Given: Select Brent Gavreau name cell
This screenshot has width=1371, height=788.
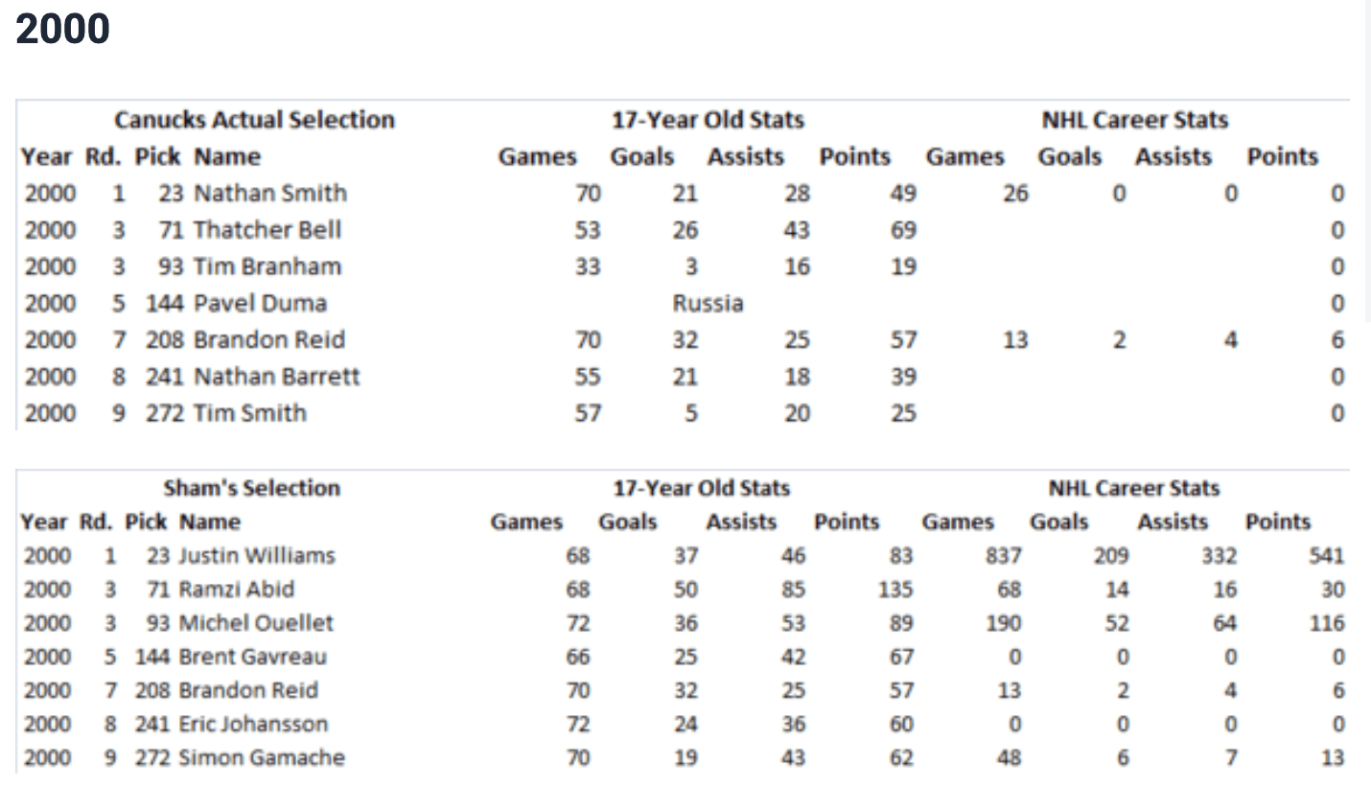Looking at the screenshot, I should click(x=253, y=657).
